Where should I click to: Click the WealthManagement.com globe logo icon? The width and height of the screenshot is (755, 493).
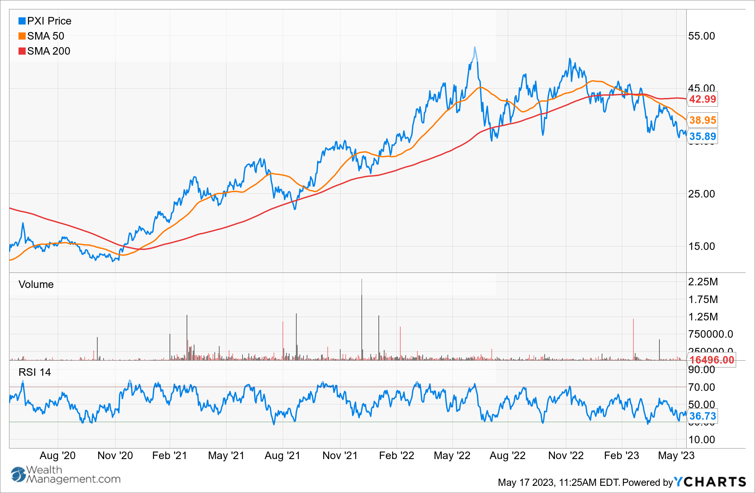click(18, 475)
